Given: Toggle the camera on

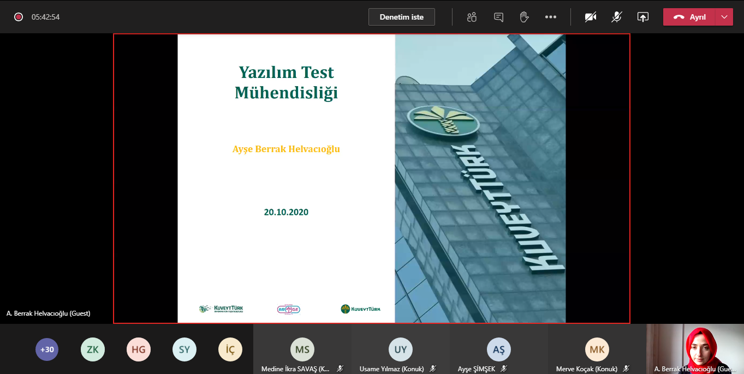Looking at the screenshot, I should click(590, 17).
